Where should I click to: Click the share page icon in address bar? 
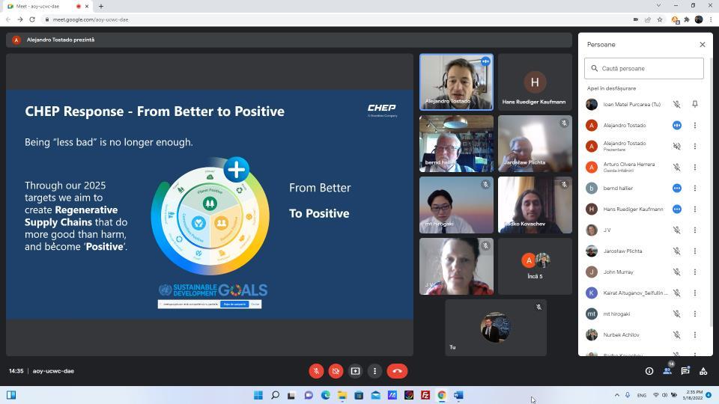pos(647,19)
